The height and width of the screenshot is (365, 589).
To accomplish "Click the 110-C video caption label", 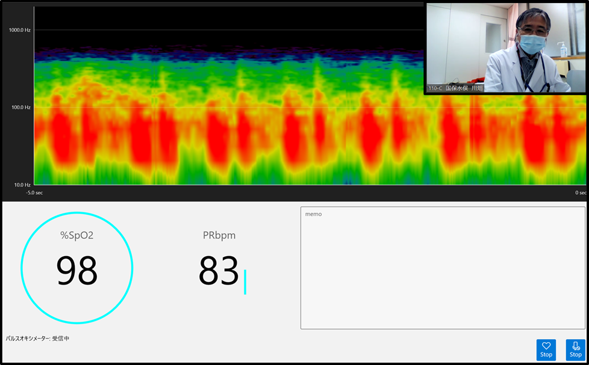I will pos(455,88).
